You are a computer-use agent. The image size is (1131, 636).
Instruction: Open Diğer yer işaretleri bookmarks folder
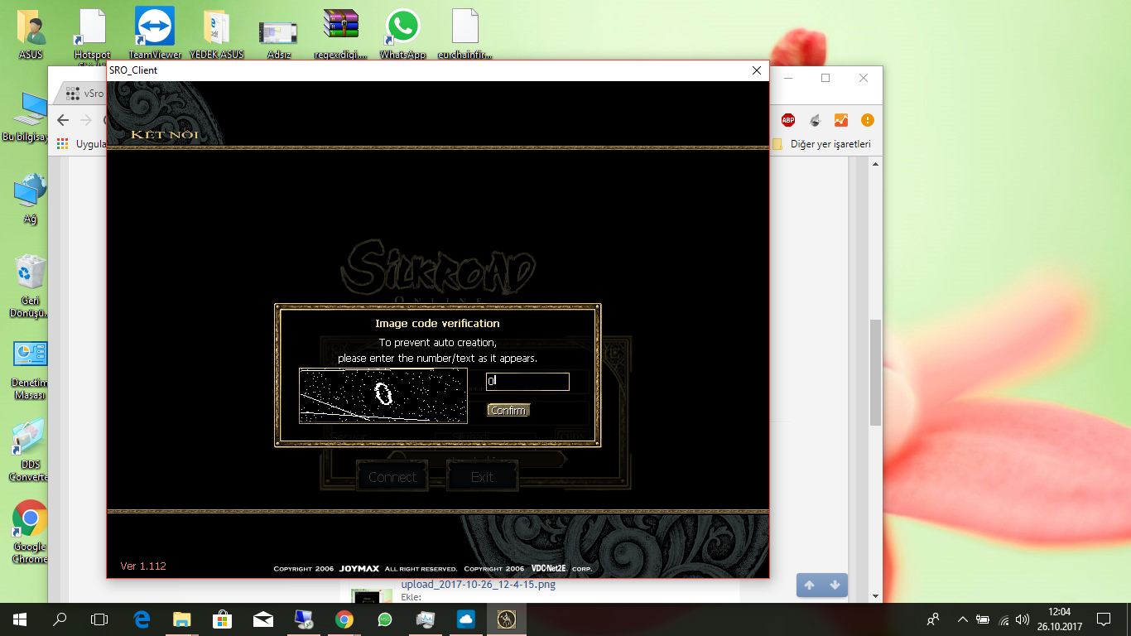point(821,144)
